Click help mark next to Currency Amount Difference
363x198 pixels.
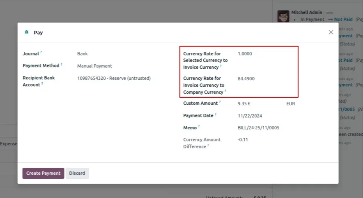208,145
